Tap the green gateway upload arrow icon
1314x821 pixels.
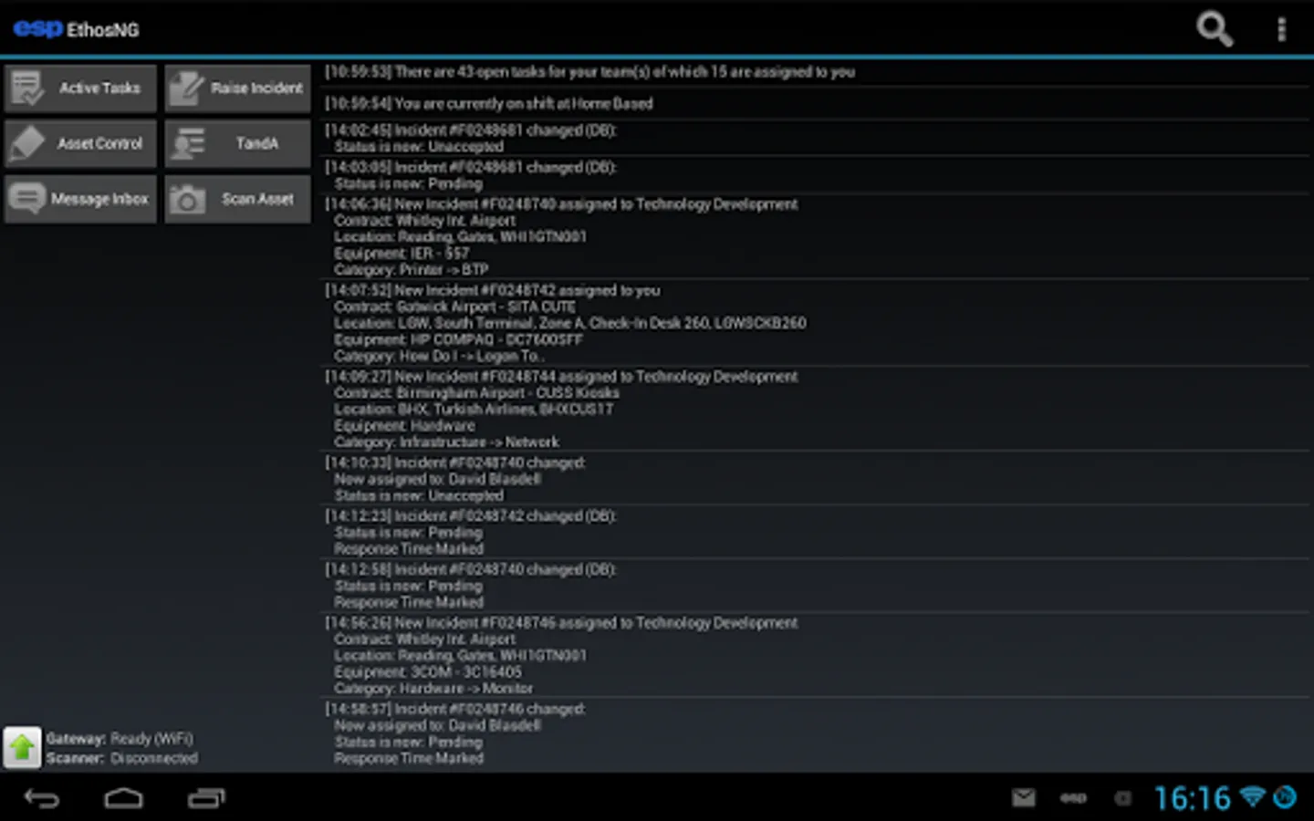click(22, 748)
